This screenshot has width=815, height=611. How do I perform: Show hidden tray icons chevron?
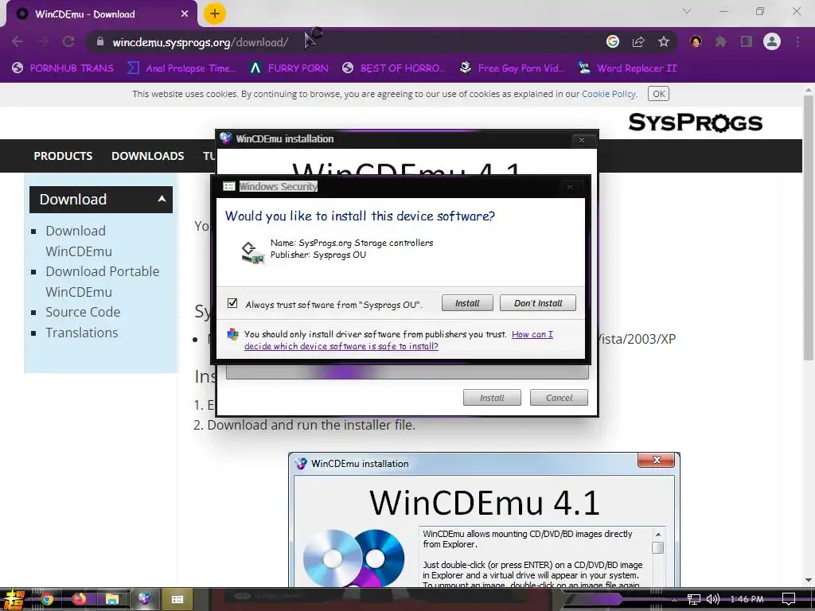tap(674, 600)
